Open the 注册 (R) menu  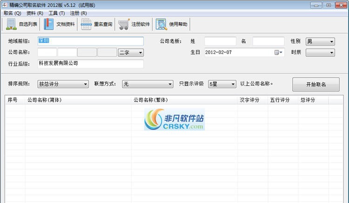78,14
